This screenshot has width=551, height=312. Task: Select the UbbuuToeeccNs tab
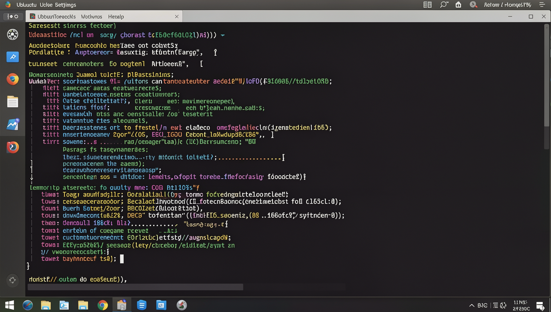coord(56,17)
